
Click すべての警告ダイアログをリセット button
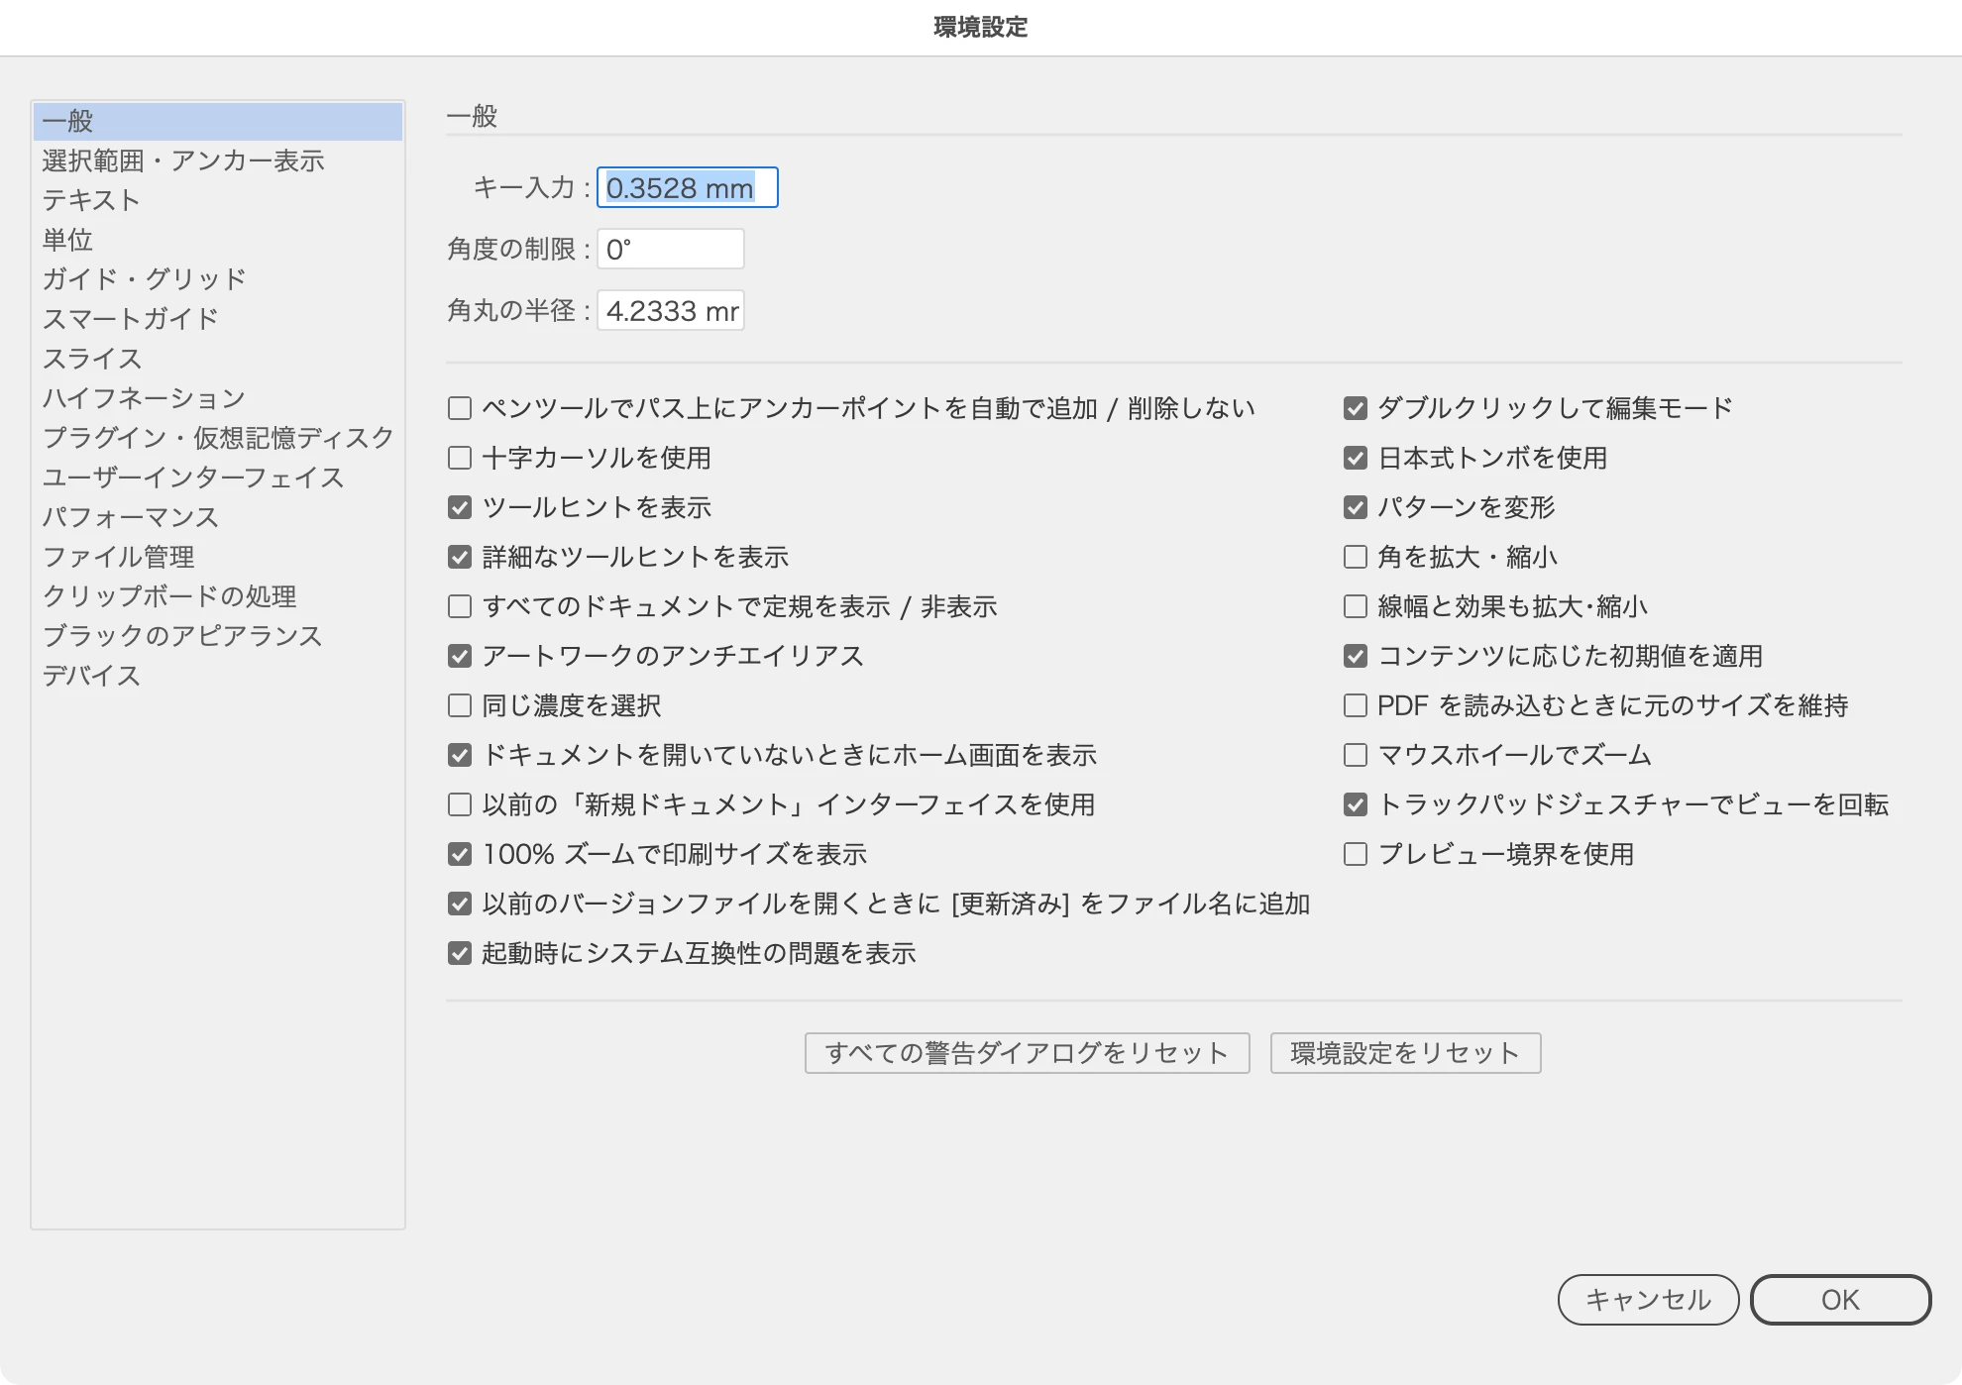(1027, 1053)
